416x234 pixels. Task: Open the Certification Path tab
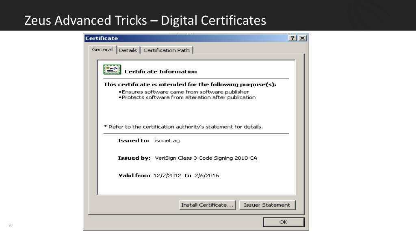[167, 50]
